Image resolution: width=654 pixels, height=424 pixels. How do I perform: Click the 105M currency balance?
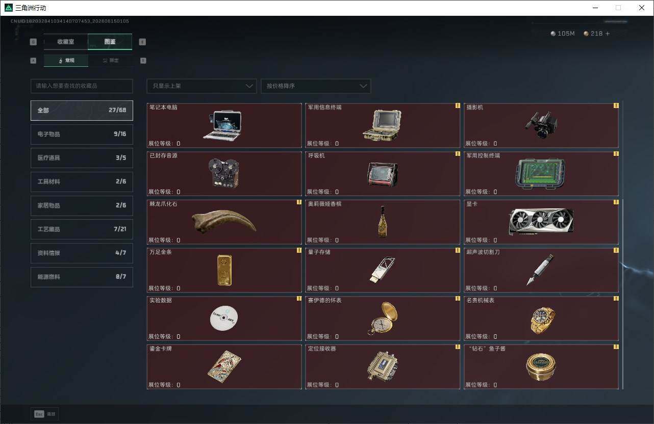563,34
